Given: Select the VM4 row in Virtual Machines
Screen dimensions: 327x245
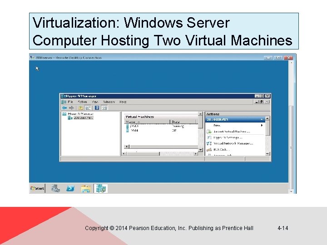Looking at the screenshot, I should click(161, 130).
